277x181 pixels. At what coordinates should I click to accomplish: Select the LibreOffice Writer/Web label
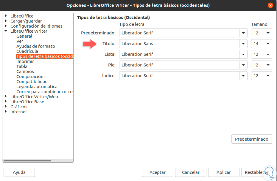click(34, 97)
